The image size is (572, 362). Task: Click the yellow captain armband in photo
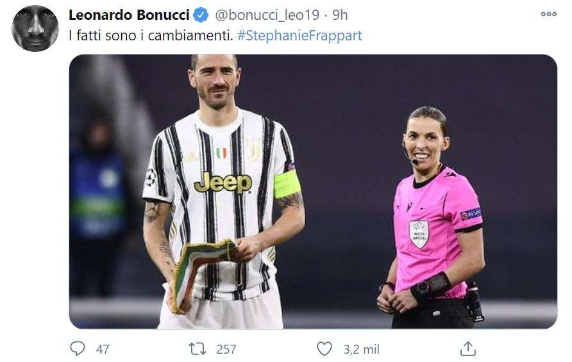[287, 184]
